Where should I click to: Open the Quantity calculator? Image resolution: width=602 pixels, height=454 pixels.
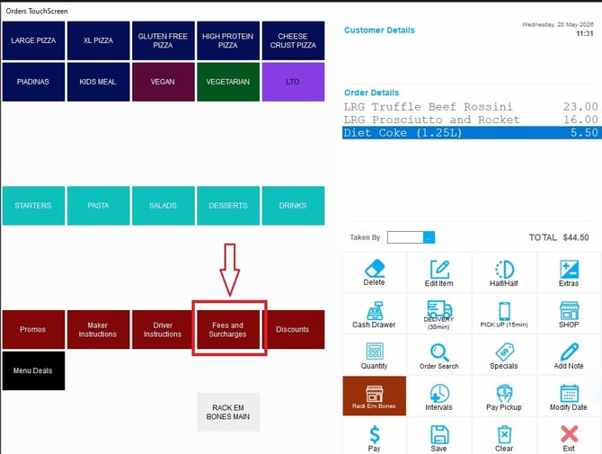tap(374, 356)
